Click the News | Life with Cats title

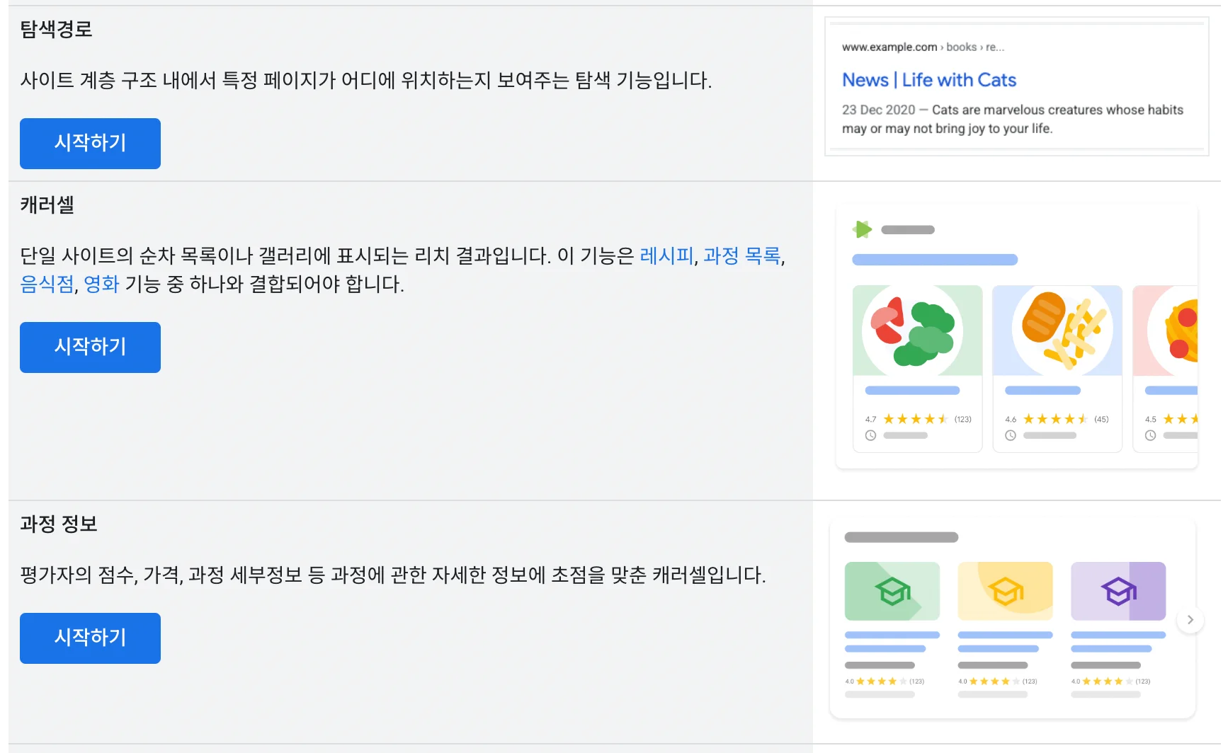[928, 80]
